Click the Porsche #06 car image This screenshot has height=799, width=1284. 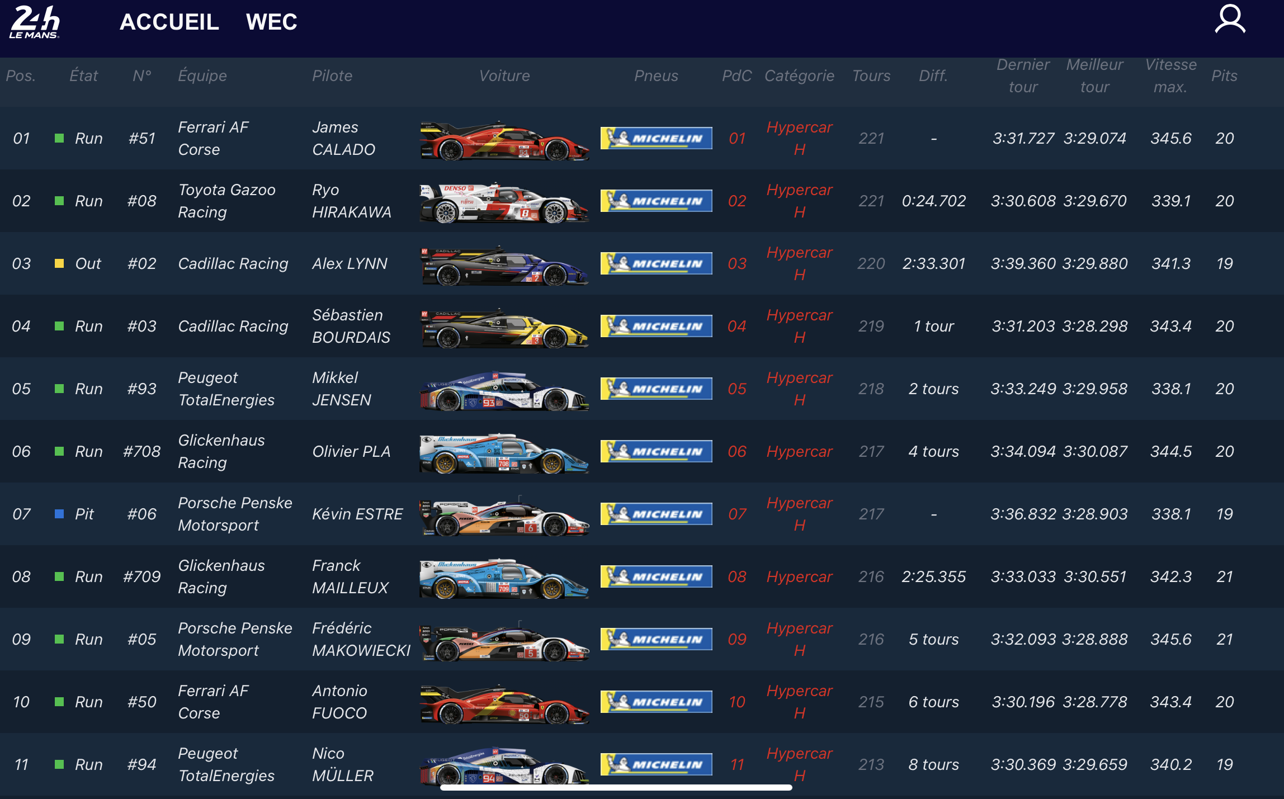pyautogui.click(x=504, y=514)
